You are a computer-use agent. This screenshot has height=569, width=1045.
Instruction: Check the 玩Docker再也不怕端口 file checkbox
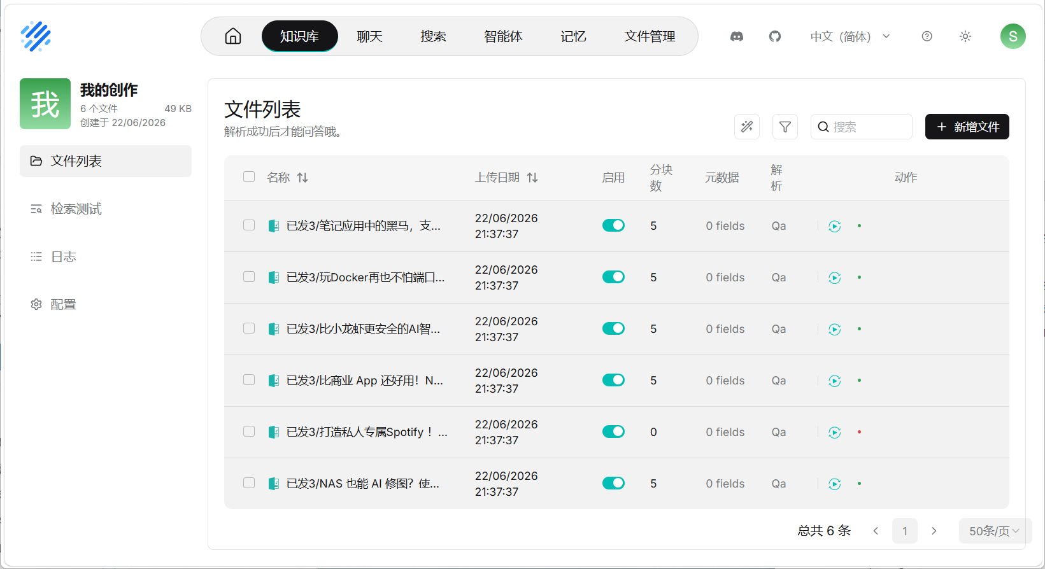249,277
